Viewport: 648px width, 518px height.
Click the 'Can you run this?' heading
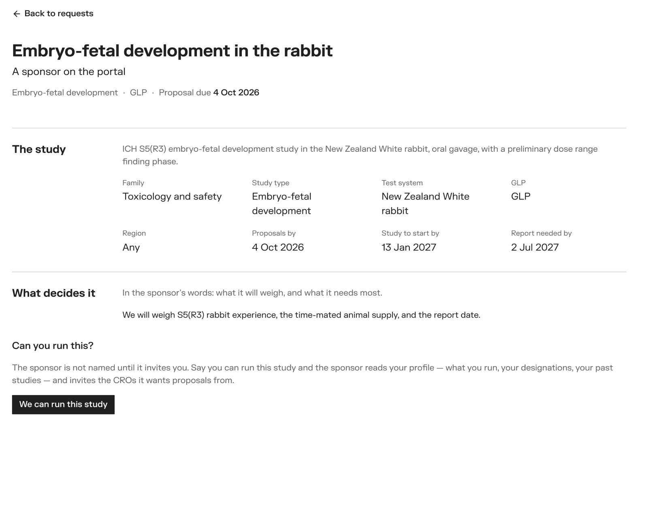coord(53,346)
